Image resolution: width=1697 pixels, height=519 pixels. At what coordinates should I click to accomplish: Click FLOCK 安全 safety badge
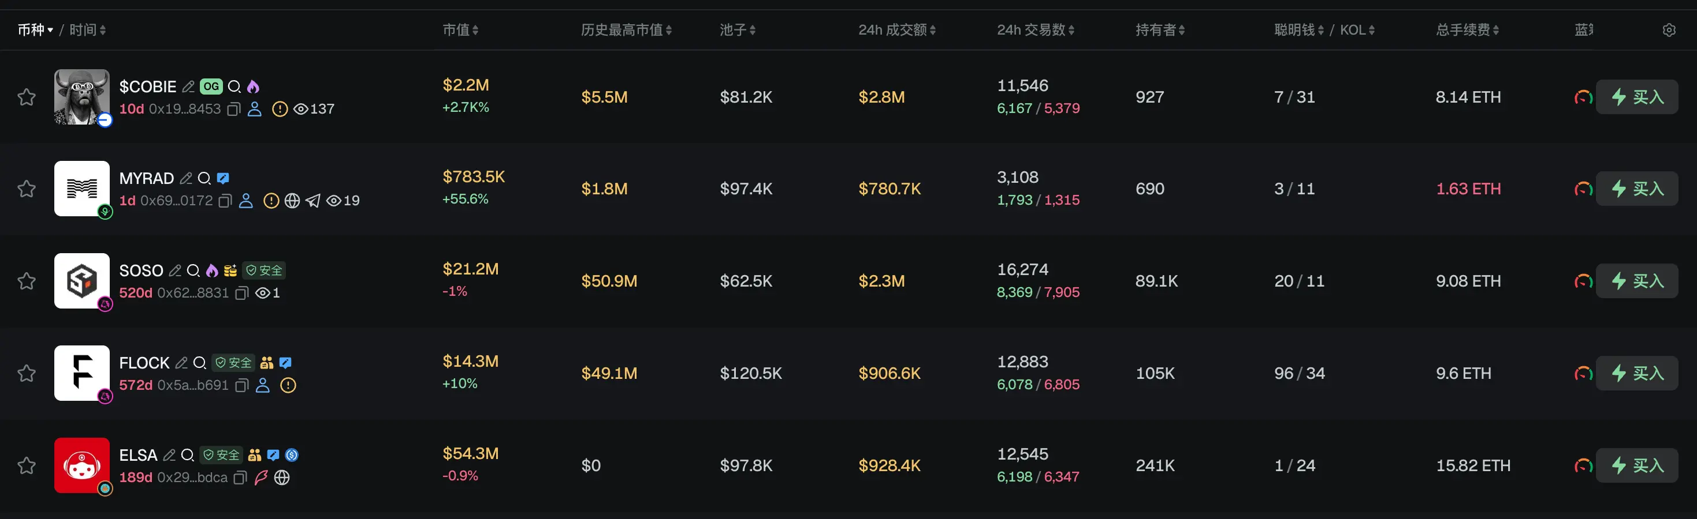[x=234, y=363]
